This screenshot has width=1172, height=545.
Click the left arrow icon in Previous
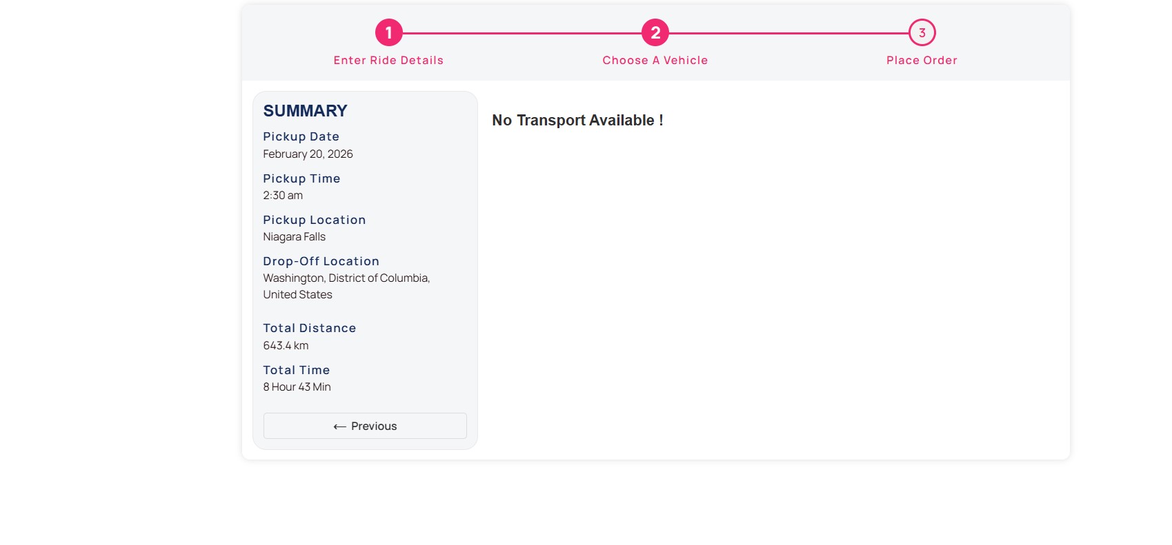(339, 426)
